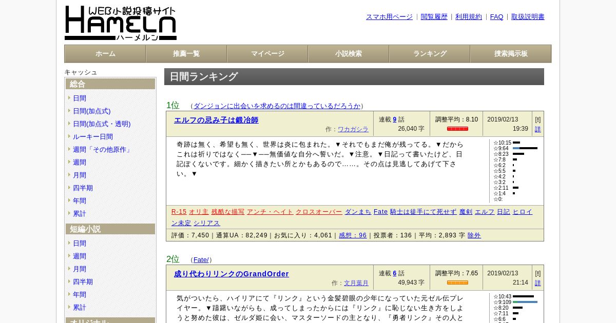The image size is (616, 323).
Task: Select 年間 under the 短編小説 section
Action: (80, 295)
